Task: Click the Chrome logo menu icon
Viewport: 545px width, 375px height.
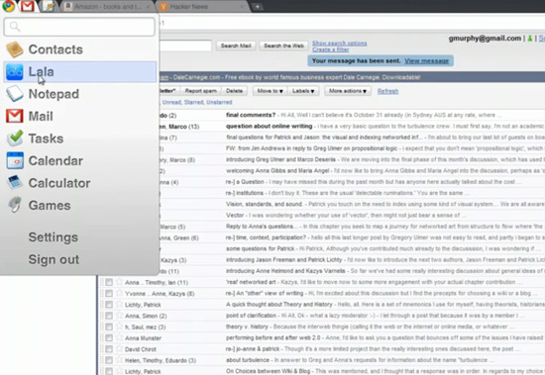Action: [x=8, y=6]
